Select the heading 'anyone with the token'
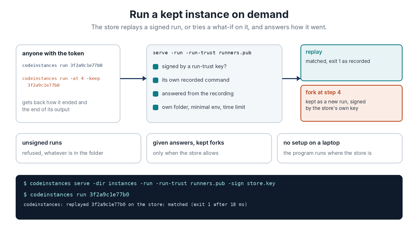This screenshot has height=235, width=418. 53,54
